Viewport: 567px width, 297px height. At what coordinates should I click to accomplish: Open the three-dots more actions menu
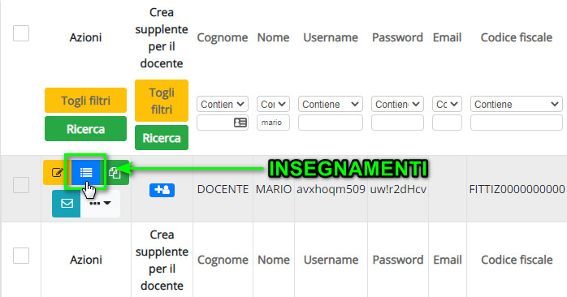point(100,204)
